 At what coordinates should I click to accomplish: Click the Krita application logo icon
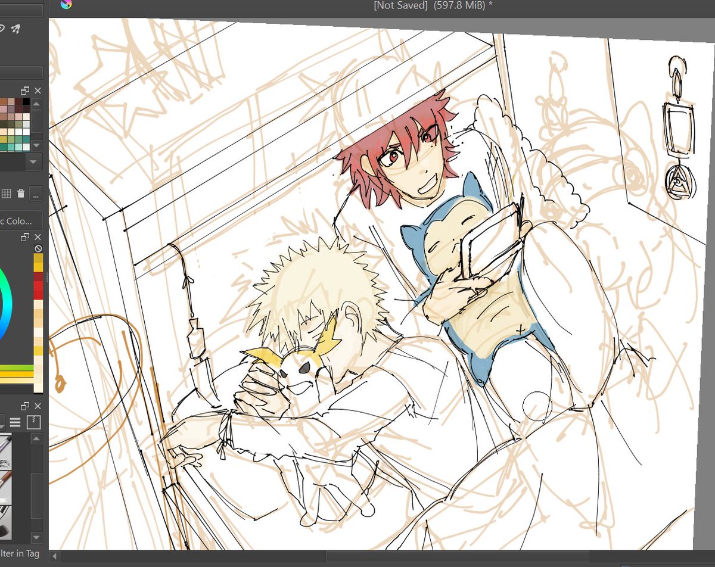click(x=66, y=5)
